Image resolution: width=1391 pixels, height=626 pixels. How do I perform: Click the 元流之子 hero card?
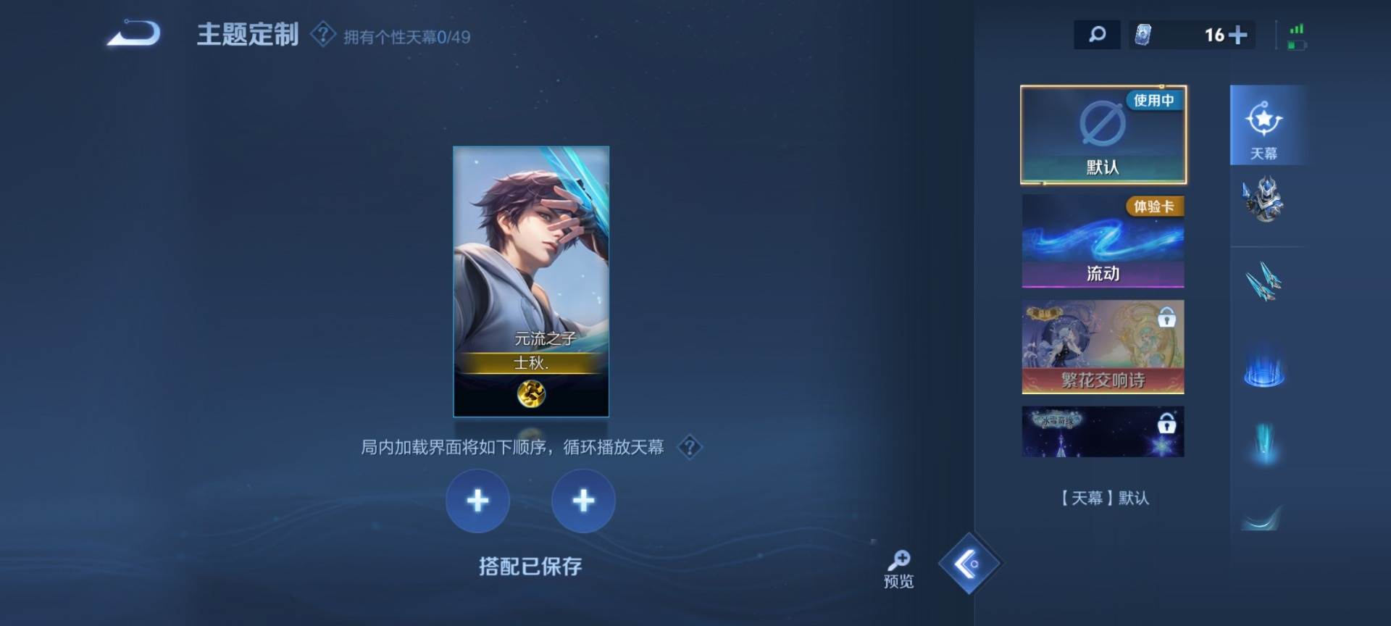pos(531,282)
